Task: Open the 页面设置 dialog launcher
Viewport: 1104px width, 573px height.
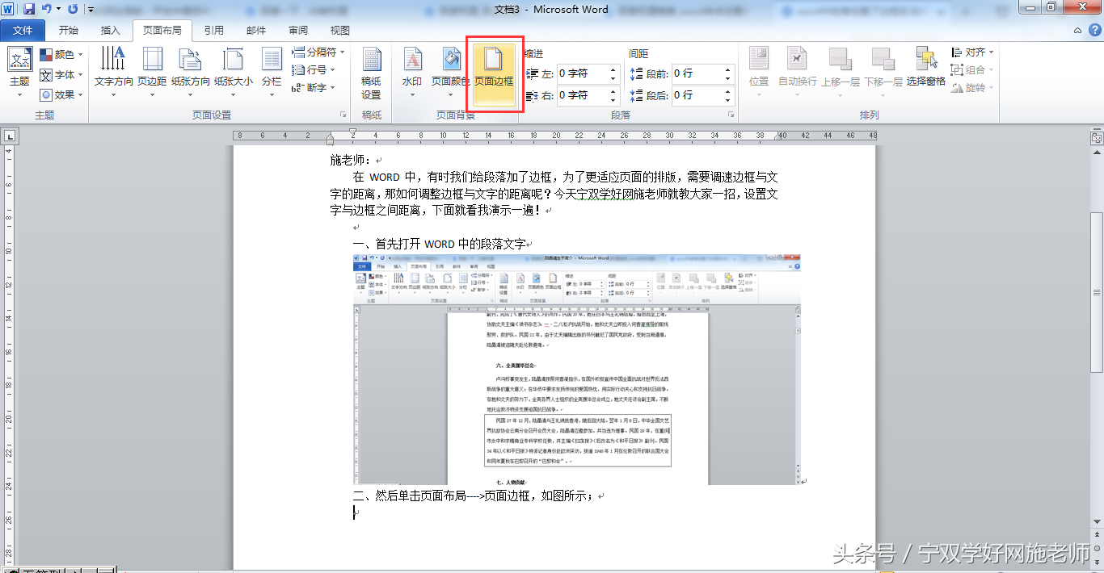Action: [x=343, y=115]
